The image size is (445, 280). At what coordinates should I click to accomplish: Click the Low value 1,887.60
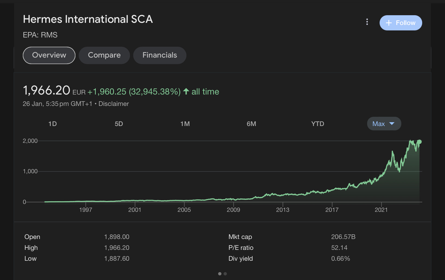click(117, 259)
